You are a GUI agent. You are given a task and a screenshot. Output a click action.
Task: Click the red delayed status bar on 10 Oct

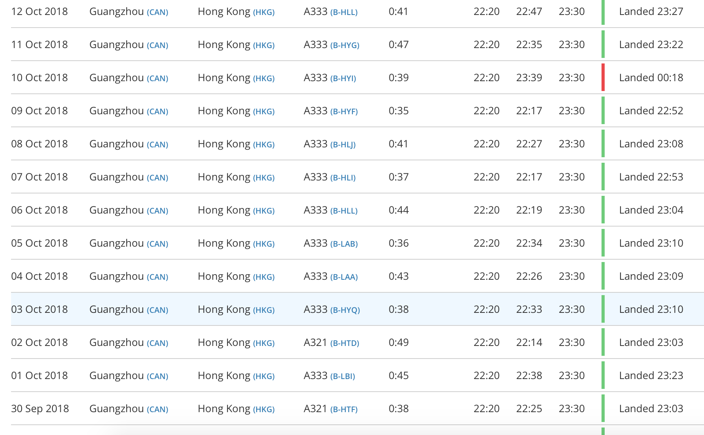[x=603, y=77]
